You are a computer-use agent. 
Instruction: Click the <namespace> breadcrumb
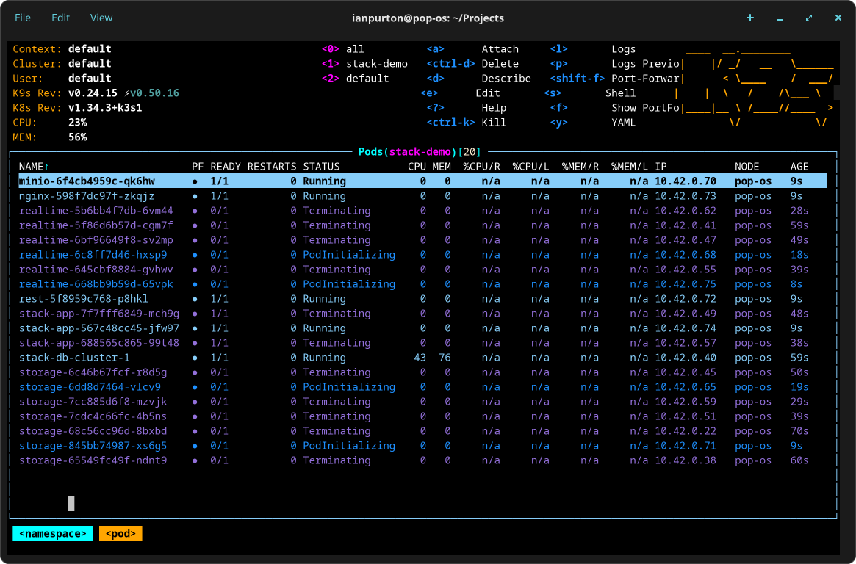coord(52,534)
